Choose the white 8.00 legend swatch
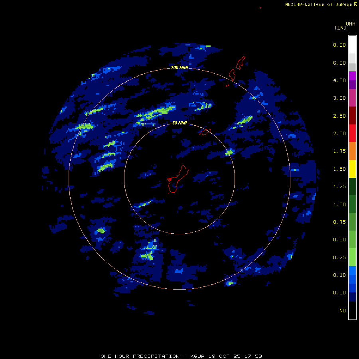 [352, 44]
